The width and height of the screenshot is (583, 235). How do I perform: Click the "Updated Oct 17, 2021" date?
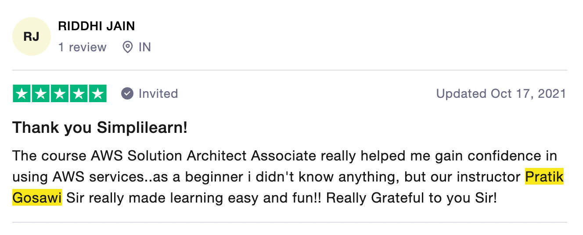coord(501,93)
